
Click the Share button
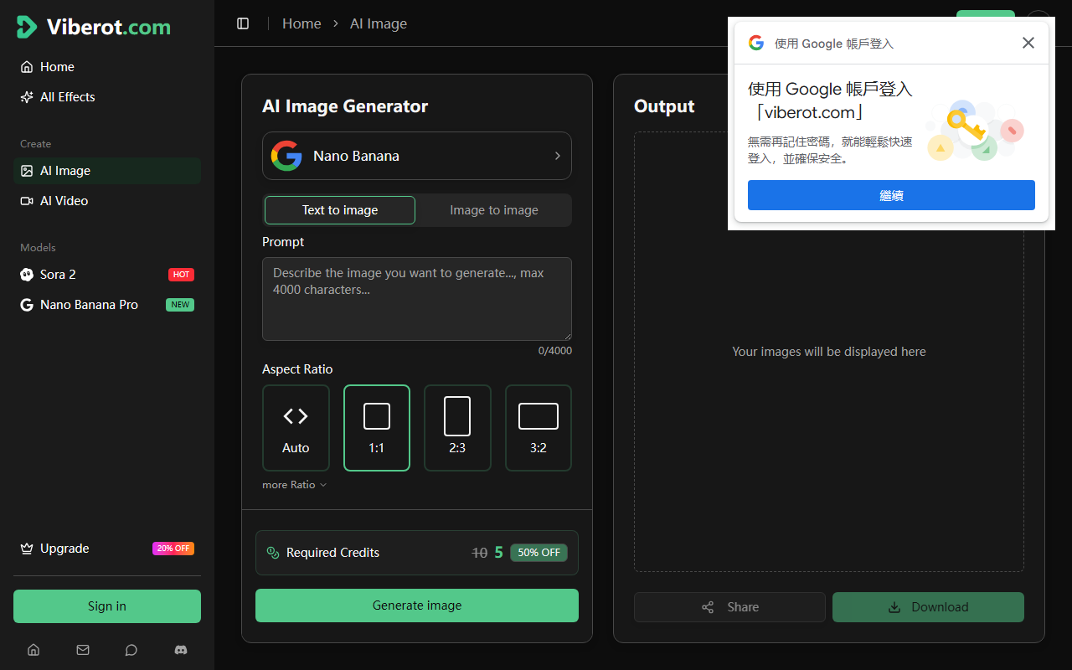729,607
